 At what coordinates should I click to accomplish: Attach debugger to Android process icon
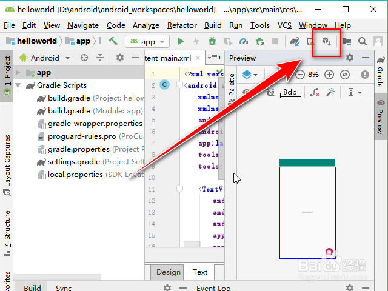click(x=260, y=41)
